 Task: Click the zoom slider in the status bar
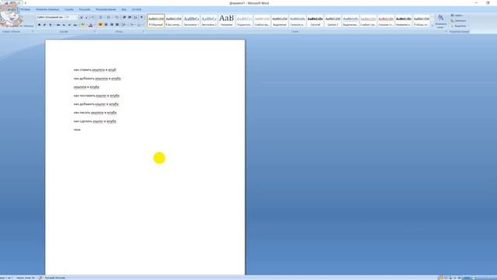click(483, 278)
